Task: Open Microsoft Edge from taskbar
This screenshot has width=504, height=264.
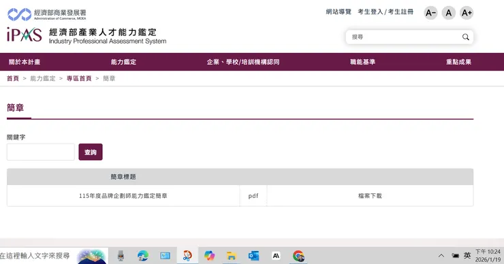Action: (143, 256)
